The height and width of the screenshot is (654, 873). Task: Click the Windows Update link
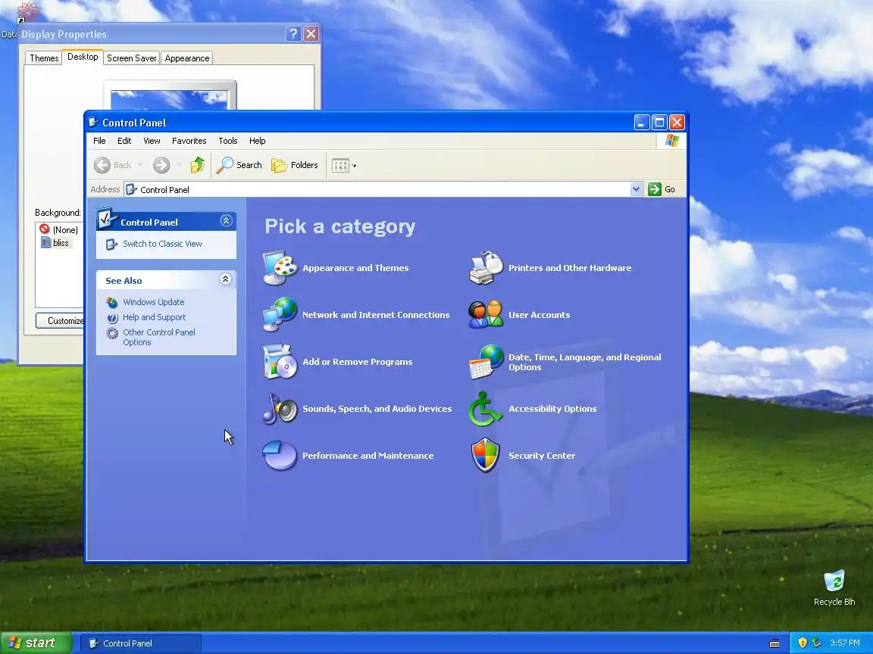click(x=154, y=302)
